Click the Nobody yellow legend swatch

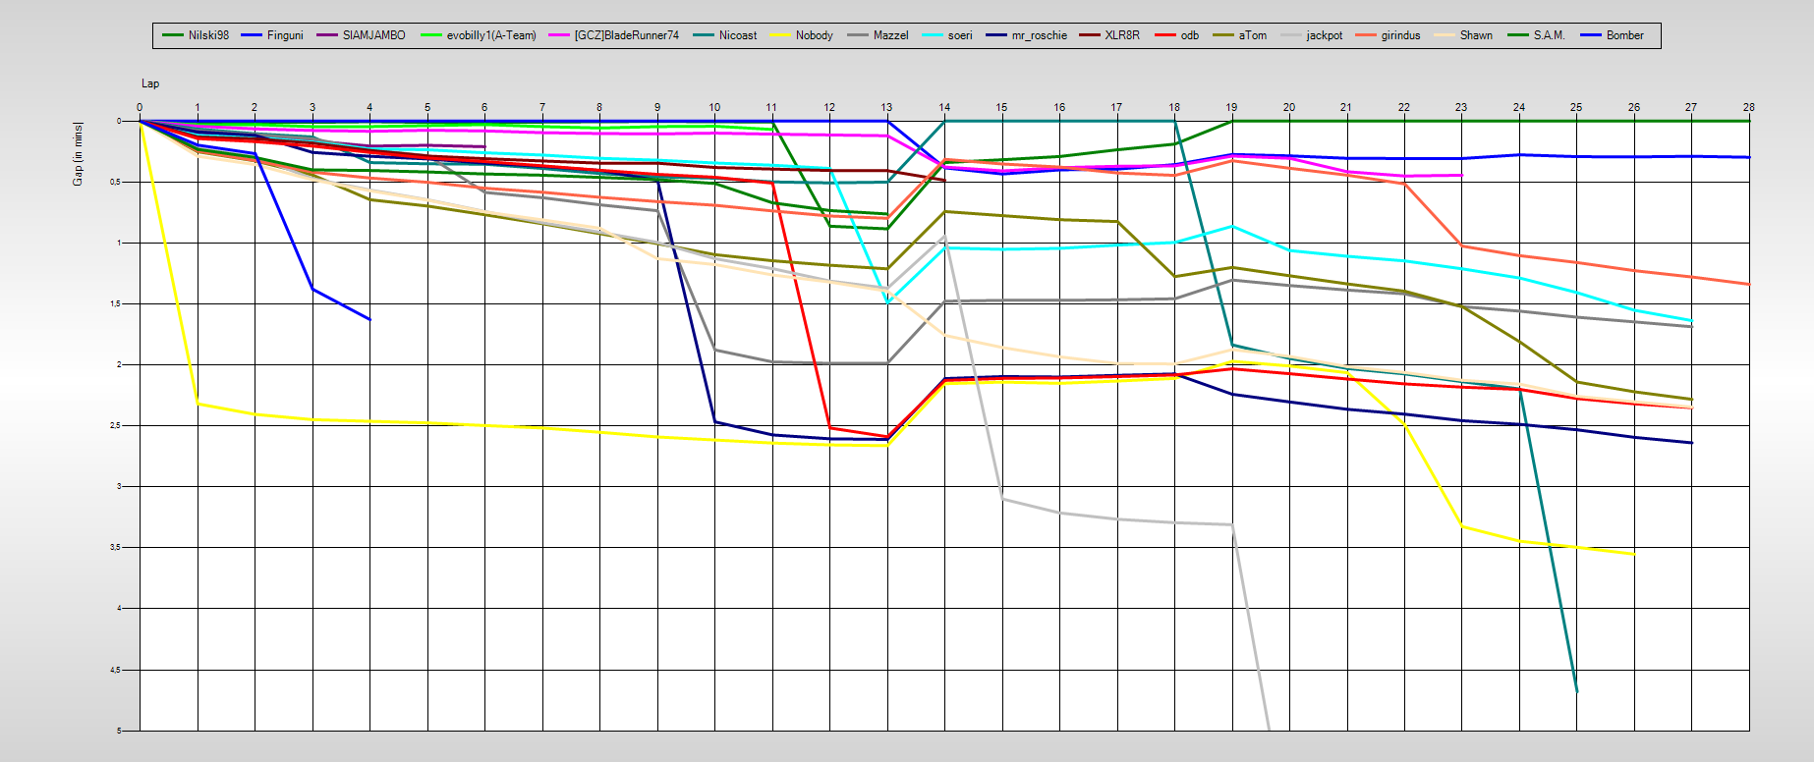[x=780, y=35]
